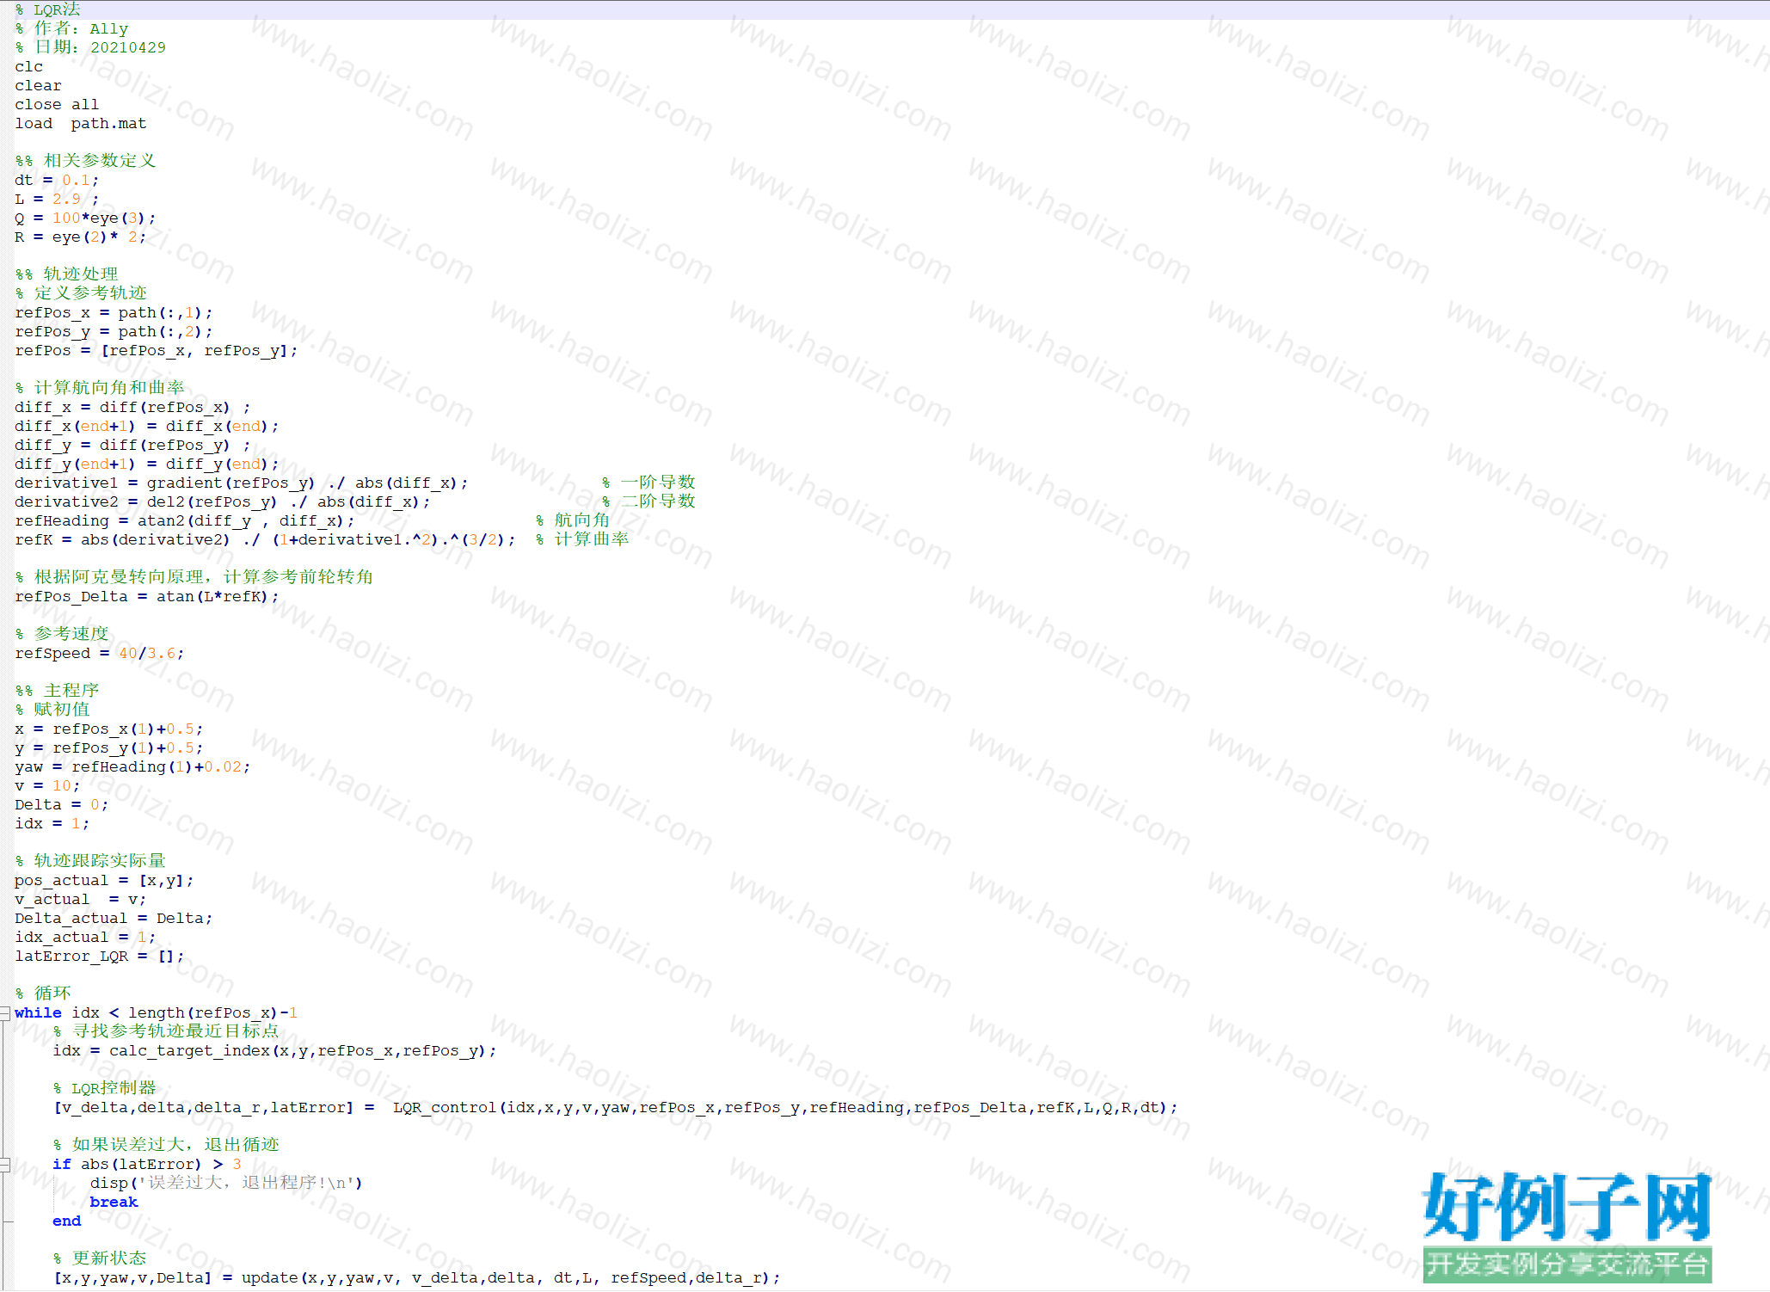Click the '%% 主程序' section header
The height and width of the screenshot is (1292, 1770).
click(x=58, y=691)
